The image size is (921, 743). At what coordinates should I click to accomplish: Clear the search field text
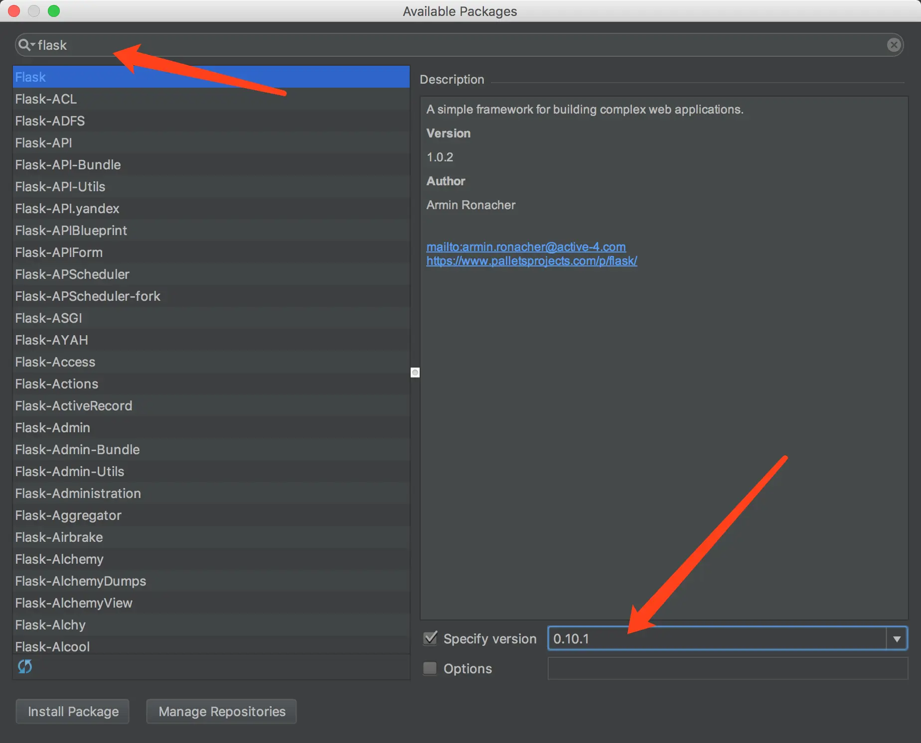(894, 45)
